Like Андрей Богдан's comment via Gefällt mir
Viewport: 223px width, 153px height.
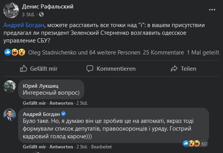coord(34,146)
